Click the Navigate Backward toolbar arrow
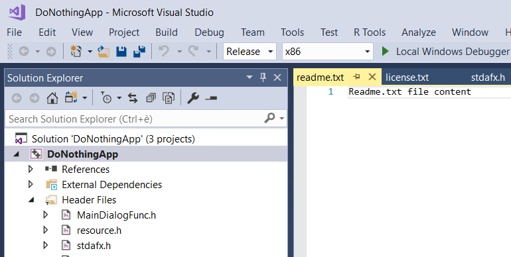The height and width of the screenshot is (257, 511). point(24,52)
